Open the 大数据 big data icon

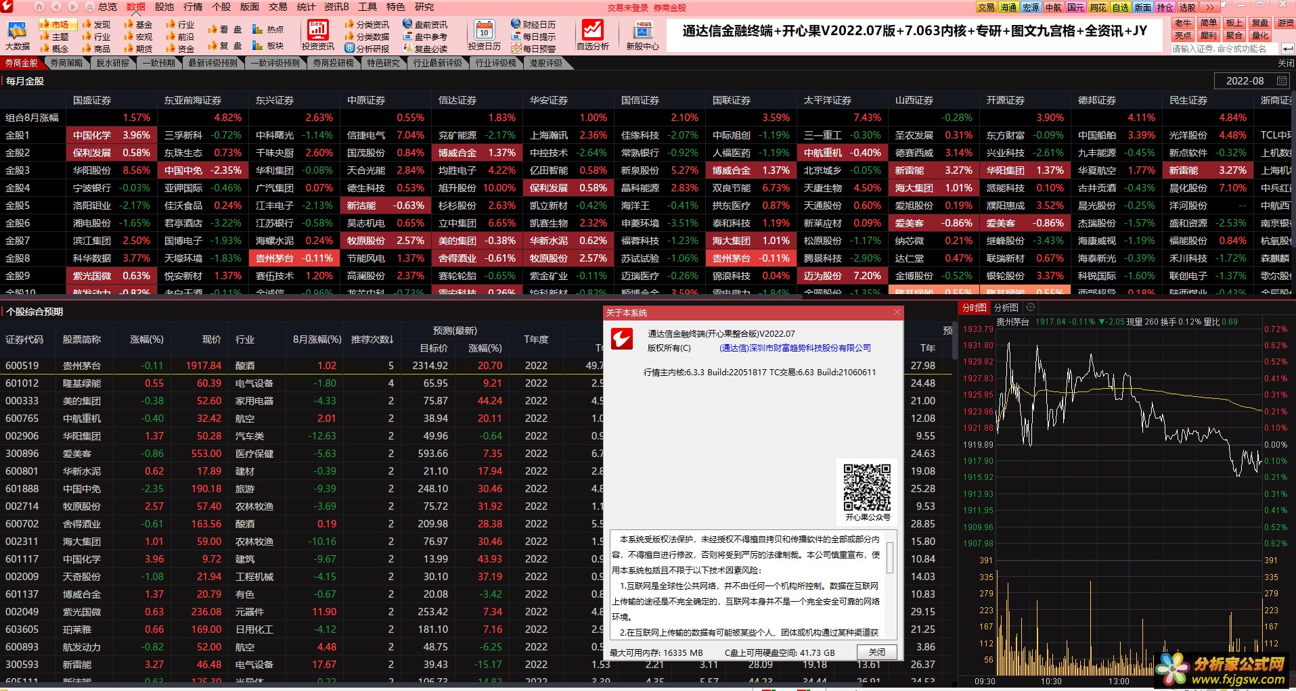17,36
